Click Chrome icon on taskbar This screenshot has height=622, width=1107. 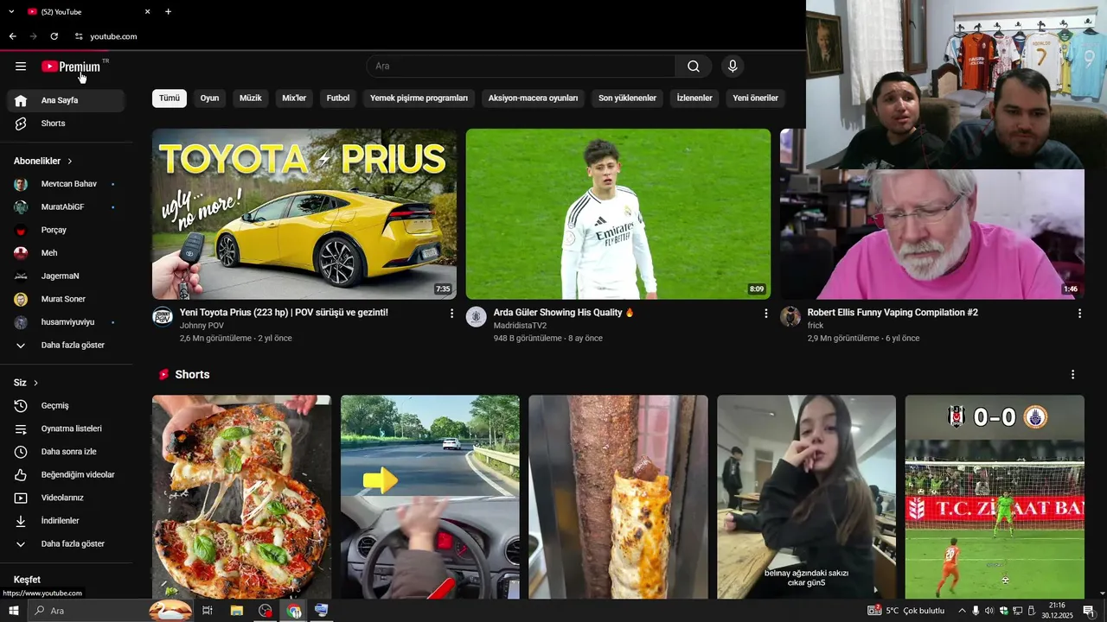click(x=294, y=611)
